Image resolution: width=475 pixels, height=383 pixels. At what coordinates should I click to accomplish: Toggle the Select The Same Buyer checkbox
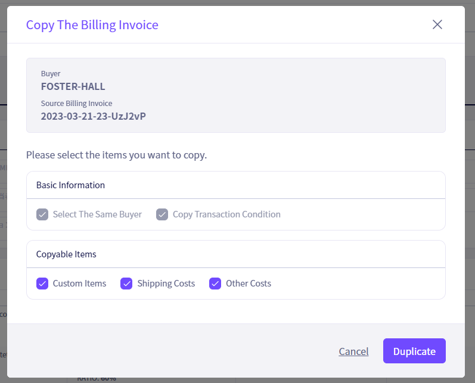[x=42, y=214]
